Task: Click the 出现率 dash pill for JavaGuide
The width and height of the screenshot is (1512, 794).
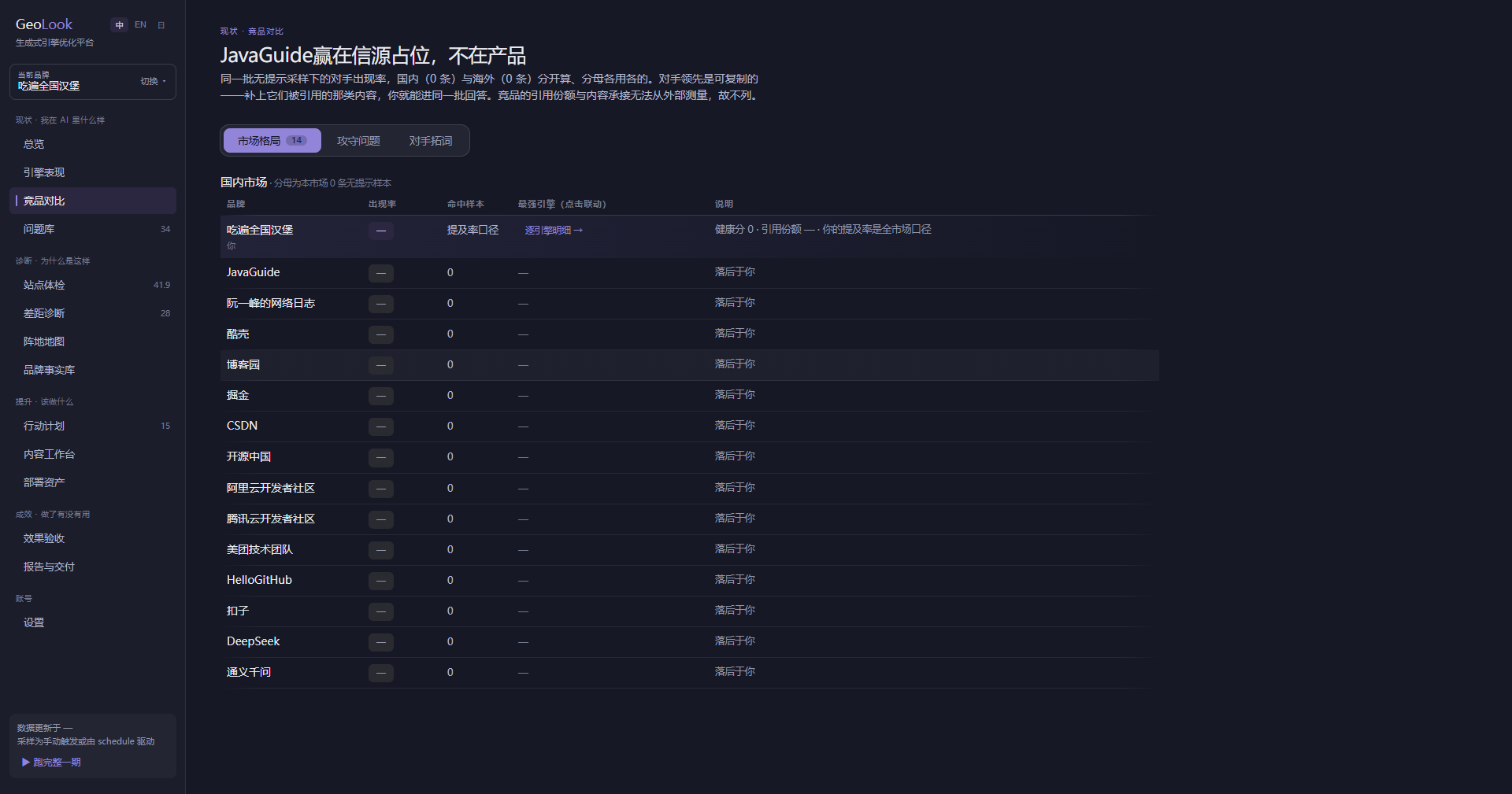Action: 381,273
